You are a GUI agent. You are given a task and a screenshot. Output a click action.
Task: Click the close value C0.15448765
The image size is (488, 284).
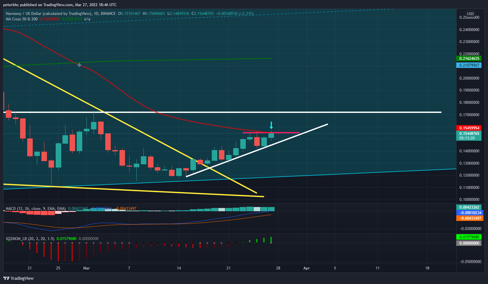203,14
